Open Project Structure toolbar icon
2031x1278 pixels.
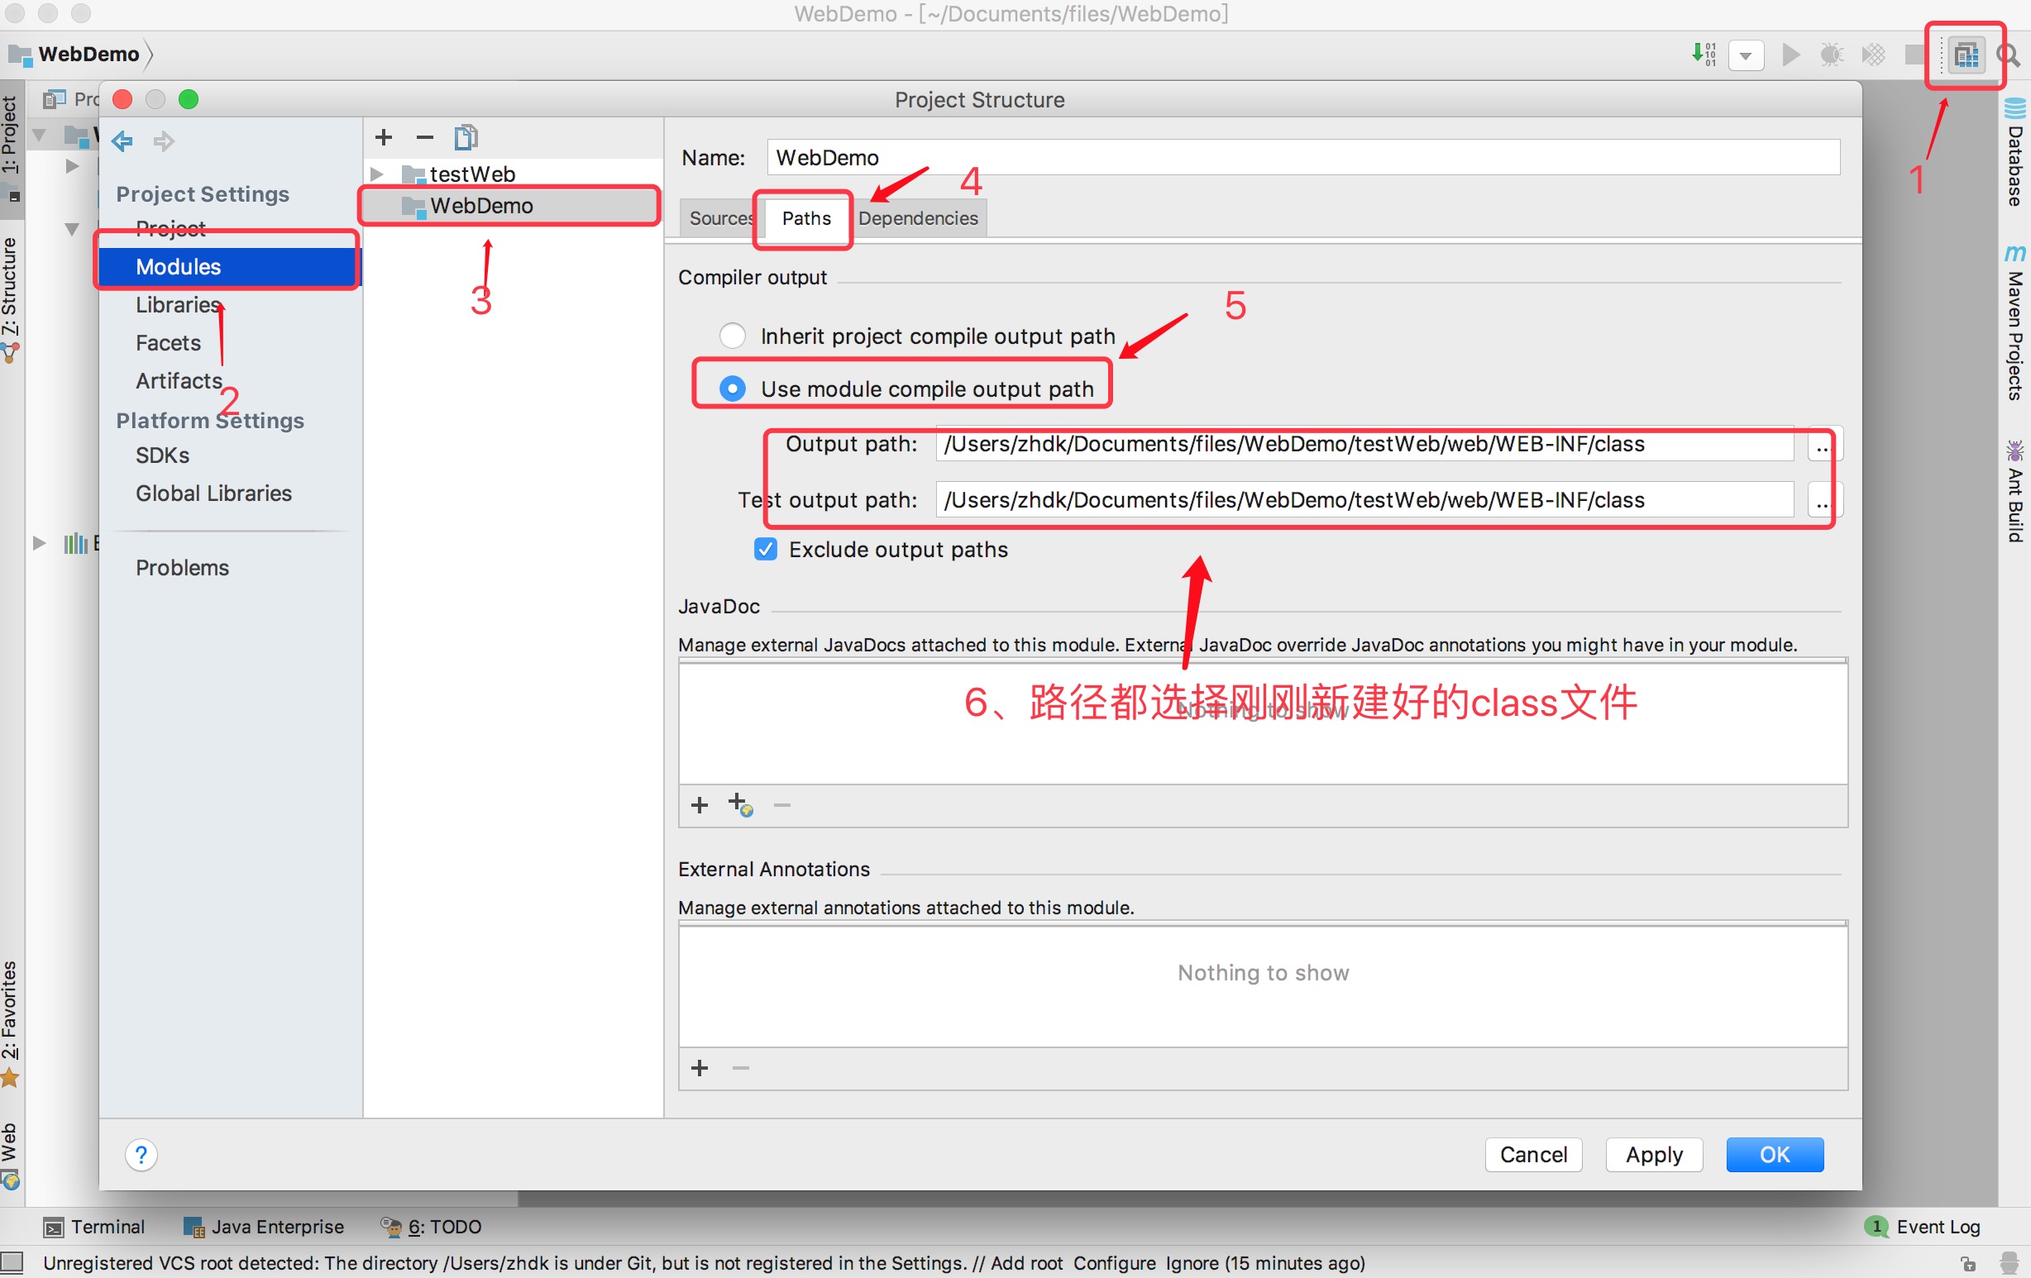point(1966,55)
